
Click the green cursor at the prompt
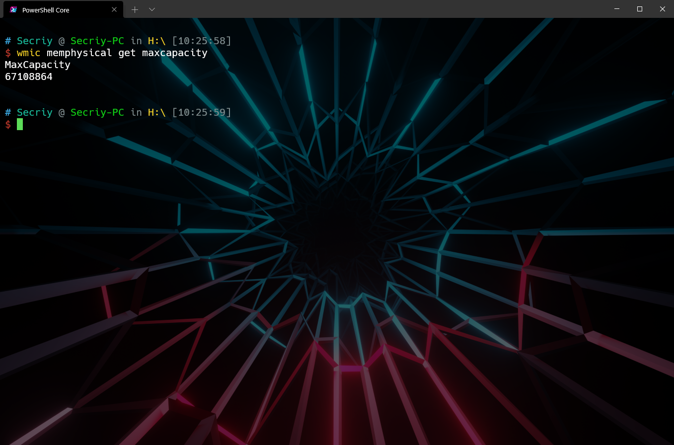(20, 124)
